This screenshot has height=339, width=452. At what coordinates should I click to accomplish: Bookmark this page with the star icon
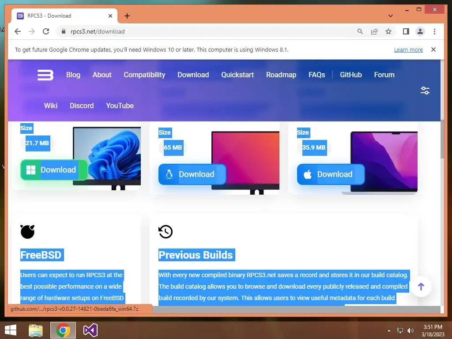[x=388, y=31]
